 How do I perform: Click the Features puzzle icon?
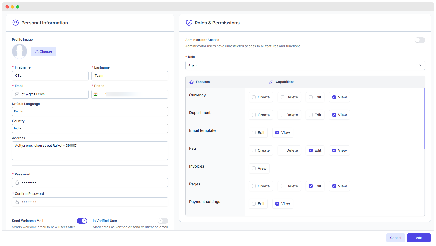click(x=192, y=82)
